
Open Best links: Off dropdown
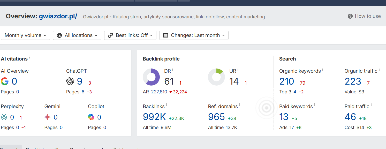pos(130,35)
